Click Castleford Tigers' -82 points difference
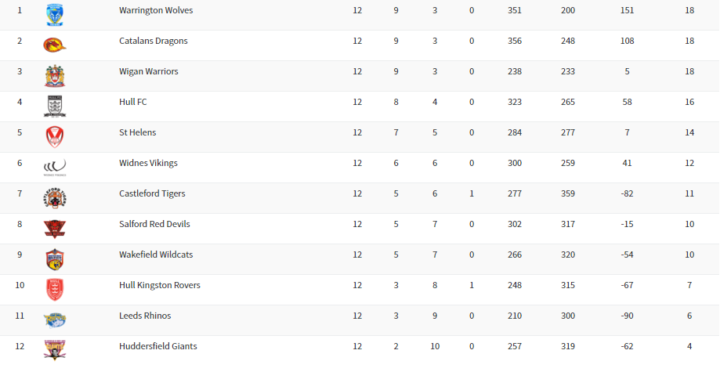The image size is (720, 390). (x=627, y=193)
